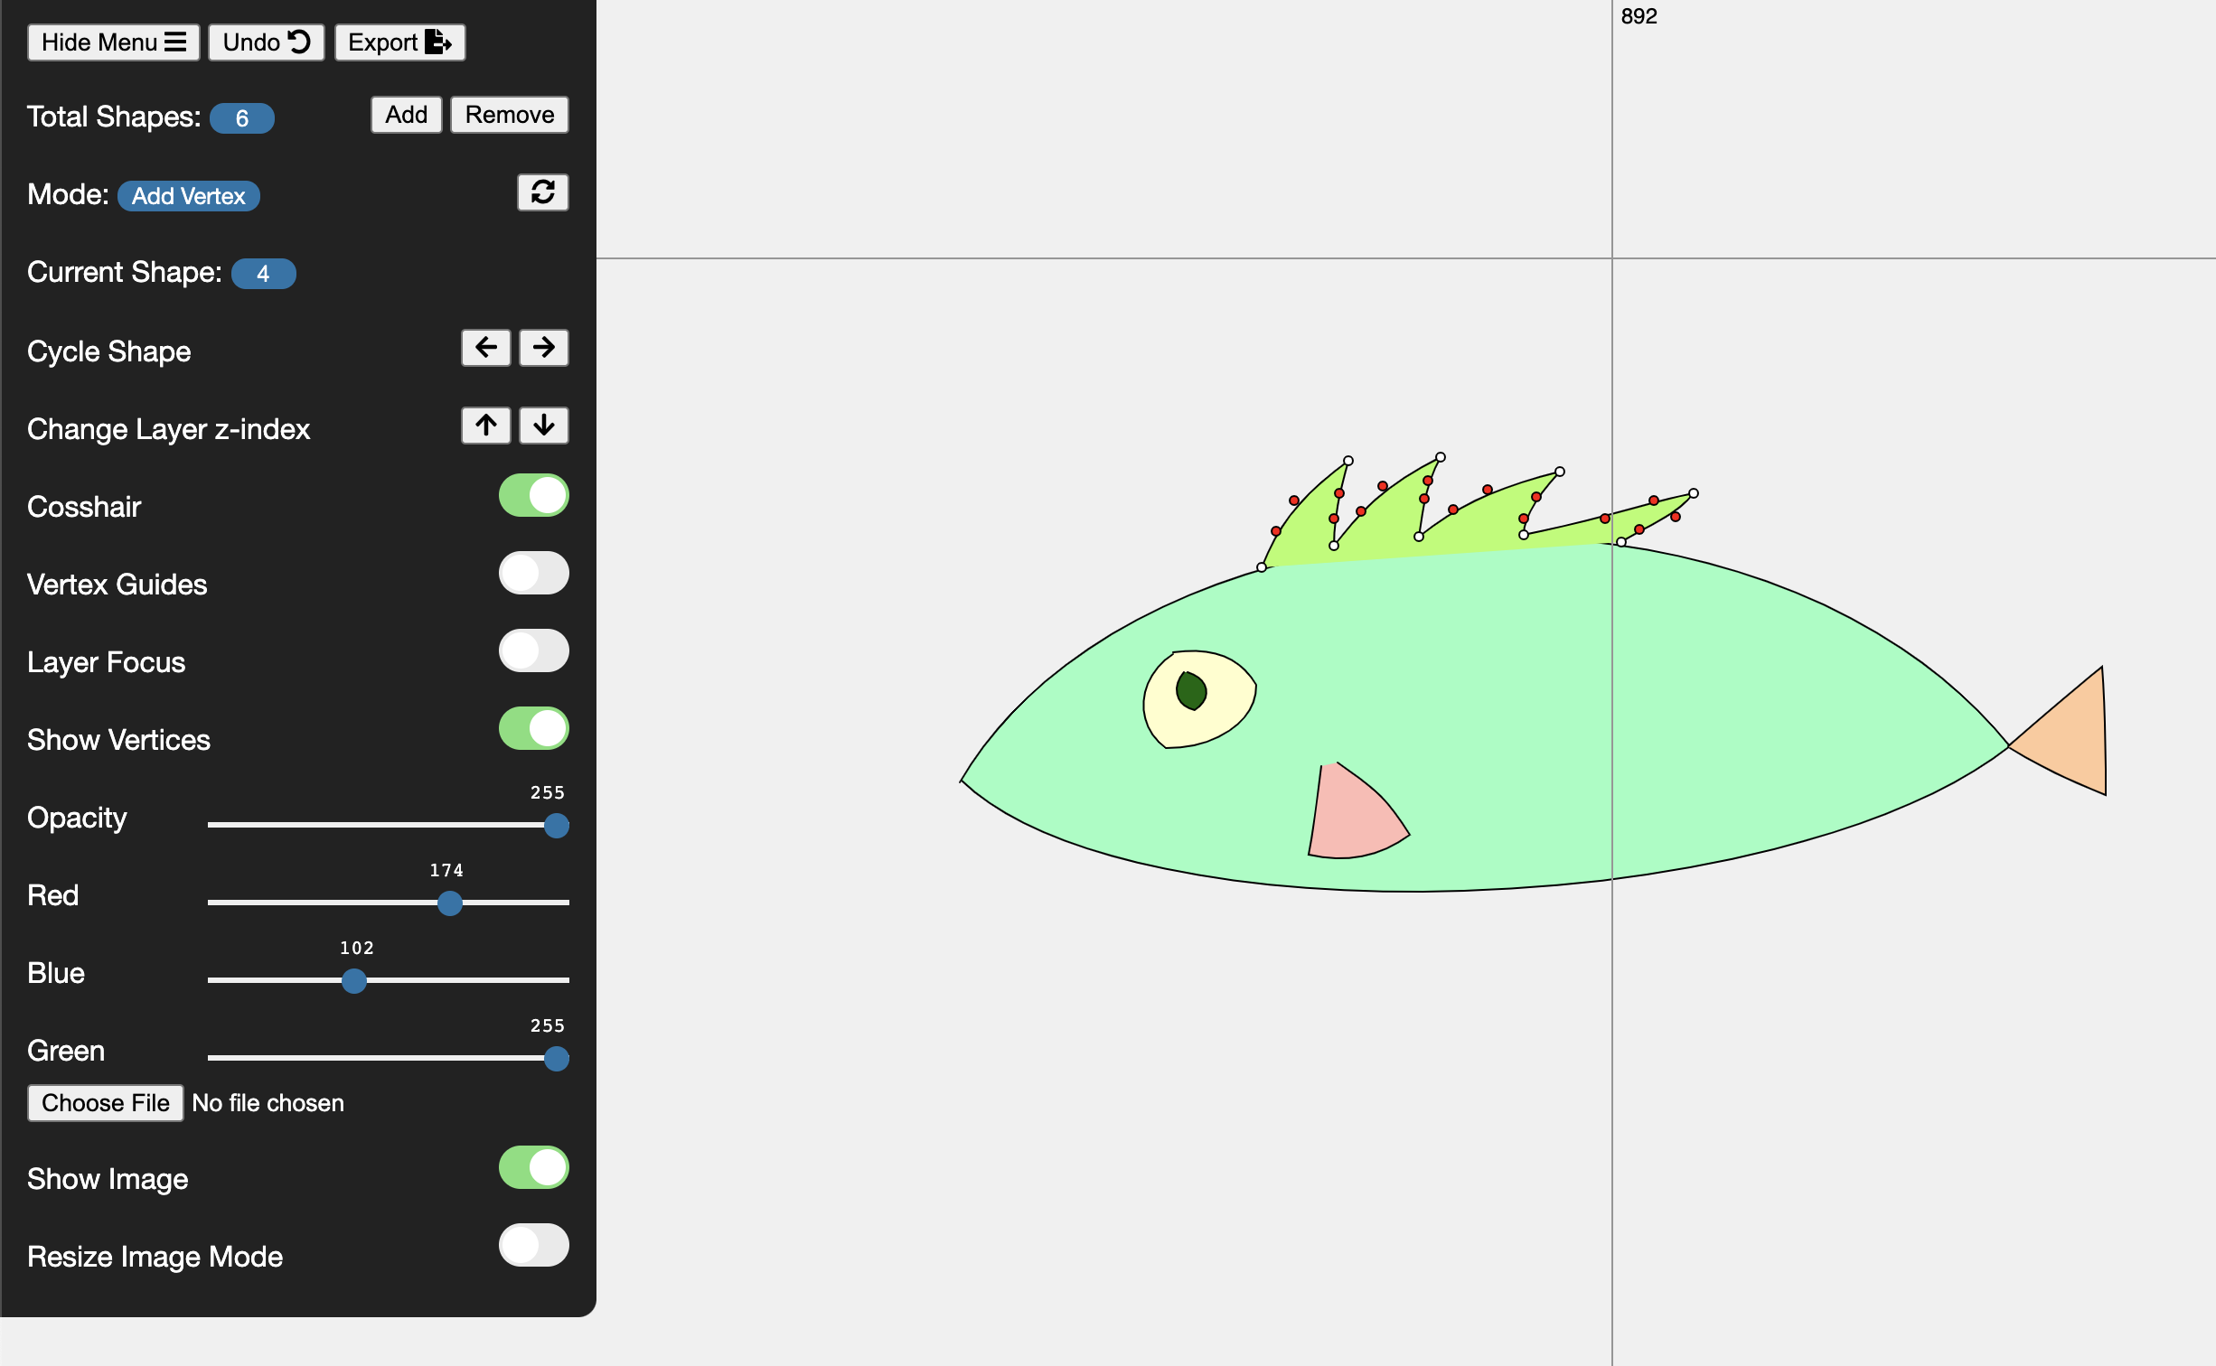The image size is (2216, 1366).
Task: Turn off Show Vertices switch
Action: click(533, 728)
